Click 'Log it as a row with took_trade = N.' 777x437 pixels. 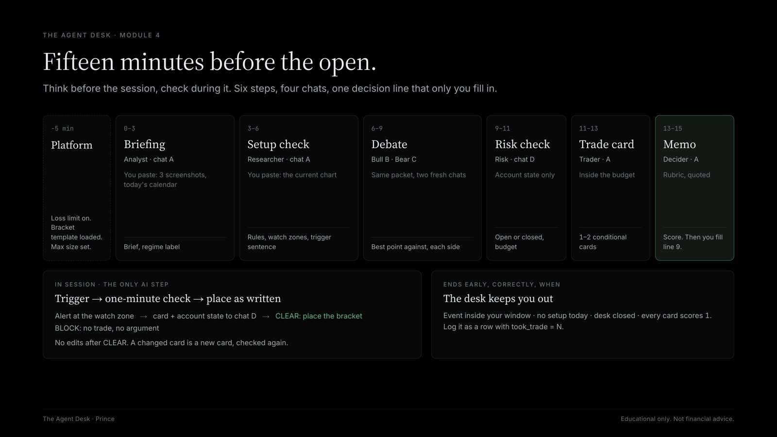pyautogui.click(x=504, y=327)
